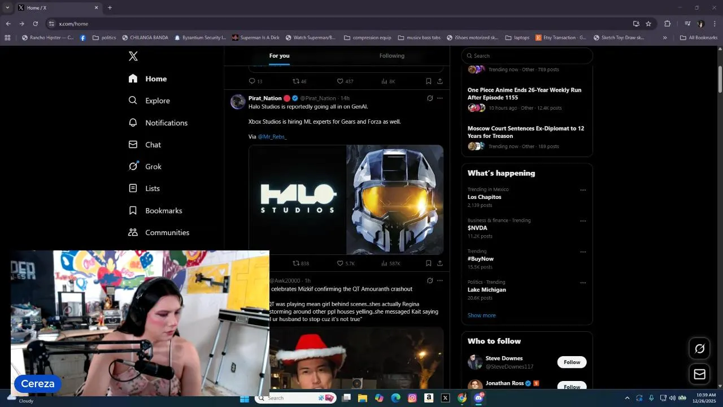Open Communities from the sidebar
This screenshot has width=723, height=407.
click(159, 232)
